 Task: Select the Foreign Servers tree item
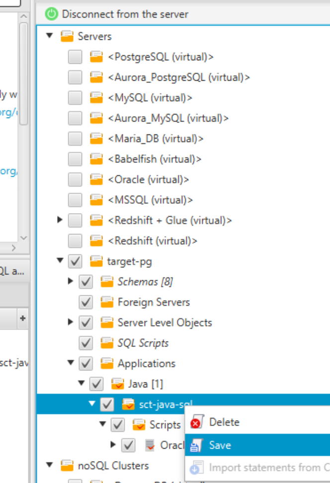[x=153, y=302]
